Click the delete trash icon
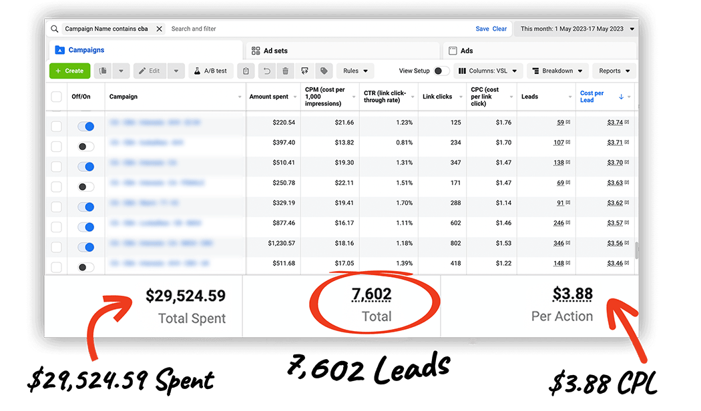701x411 pixels. pos(286,71)
